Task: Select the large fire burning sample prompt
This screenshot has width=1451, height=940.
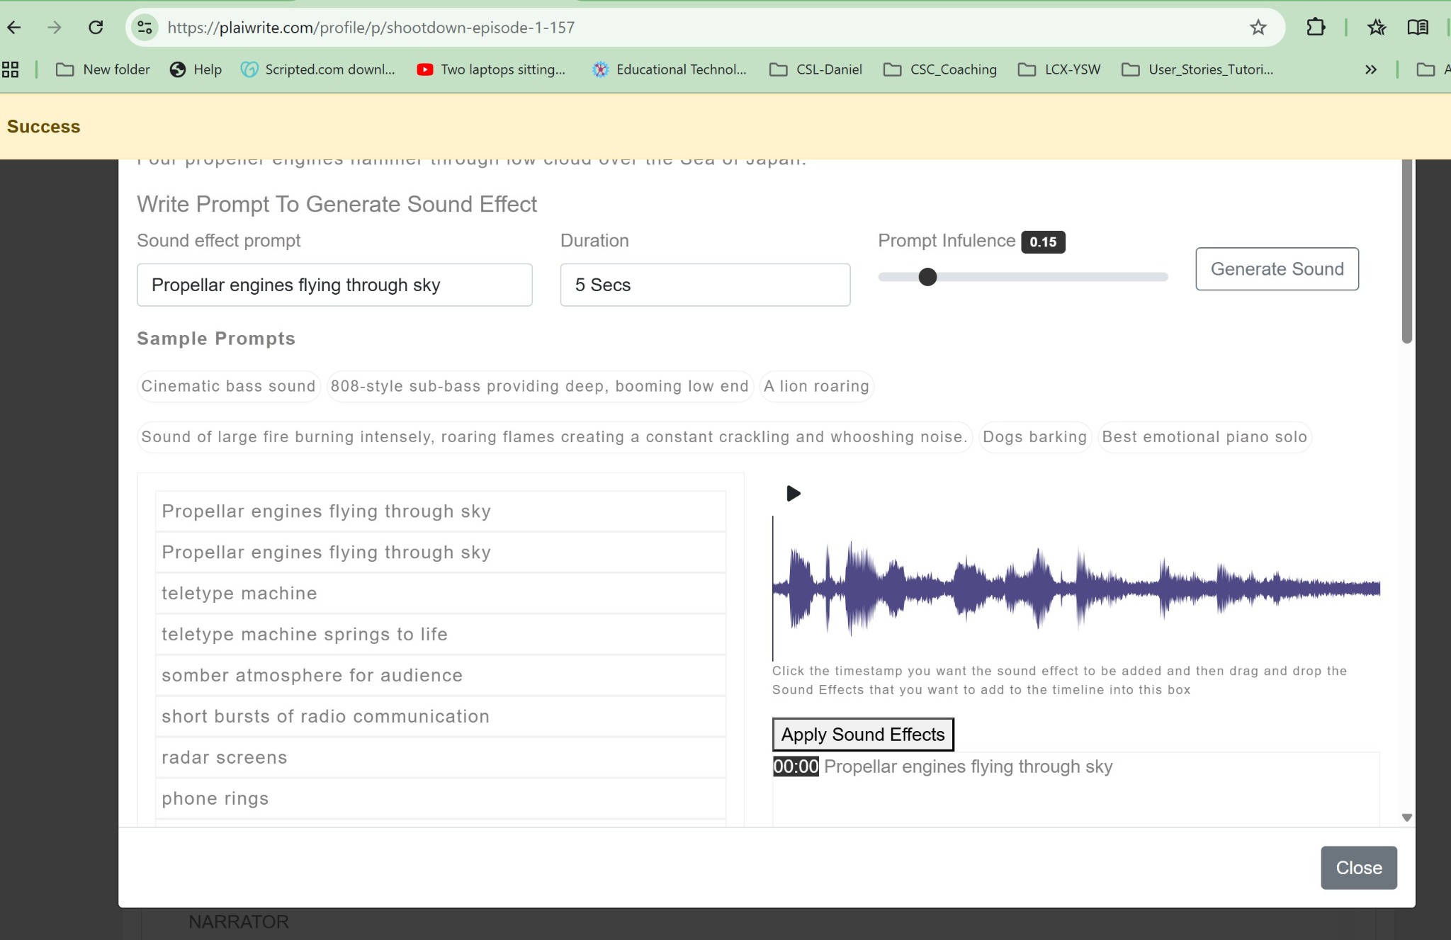Action: click(x=554, y=437)
